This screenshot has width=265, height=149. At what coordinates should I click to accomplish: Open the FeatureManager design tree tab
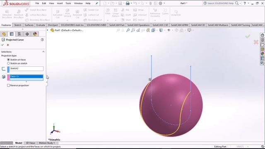4,34
